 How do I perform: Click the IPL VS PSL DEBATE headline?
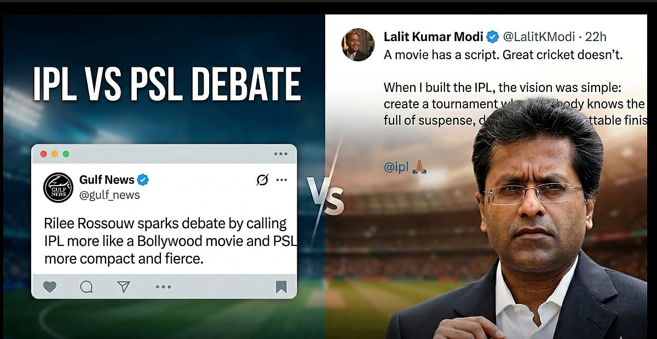click(x=167, y=84)
